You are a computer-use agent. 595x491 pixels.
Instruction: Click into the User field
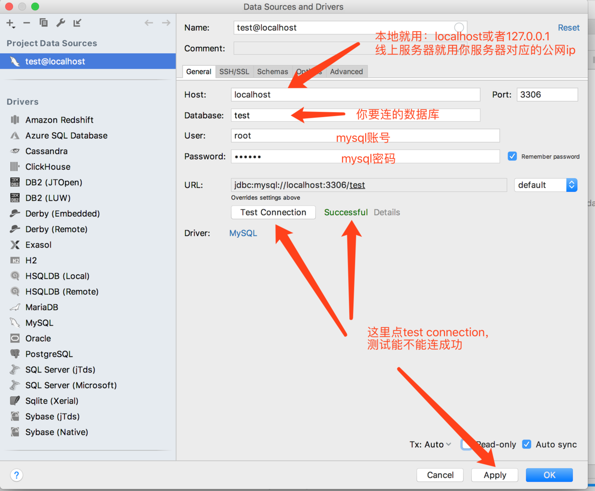[365, 136]
